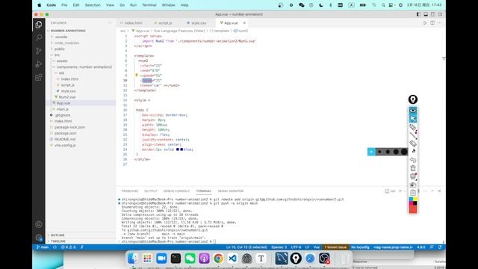Screen dimensions: 478x269
Task: Click the No tsconfig status item
Action: coord(360,247)
